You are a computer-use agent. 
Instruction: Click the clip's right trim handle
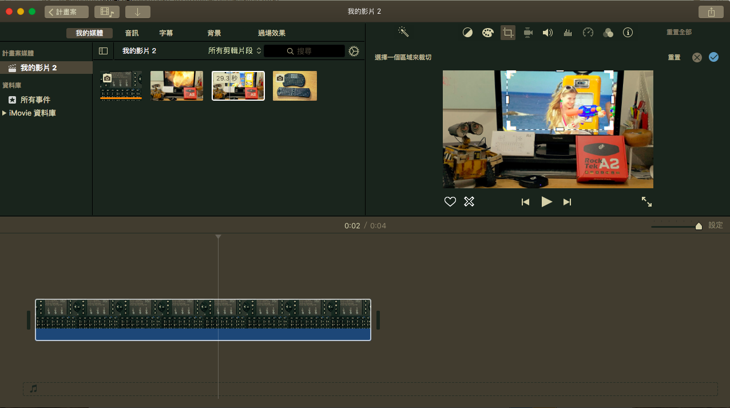click(x=378, y=320)
